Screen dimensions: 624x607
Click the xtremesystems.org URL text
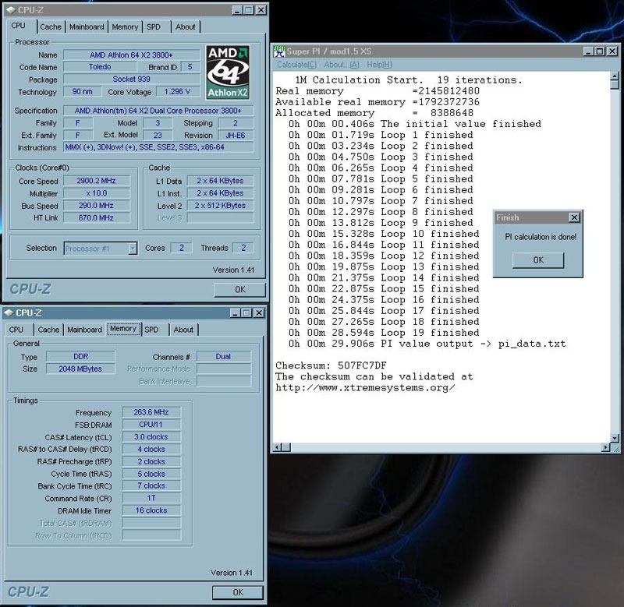tap(365, 387)
